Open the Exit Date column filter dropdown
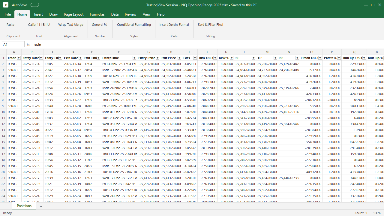 pos(80,58)
